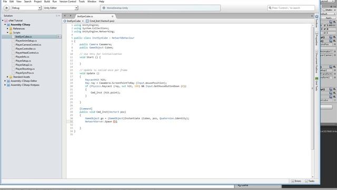Screen dimensions: 337x190
Task: Open the Layout dropdown in Unity window
Action: 328,1
